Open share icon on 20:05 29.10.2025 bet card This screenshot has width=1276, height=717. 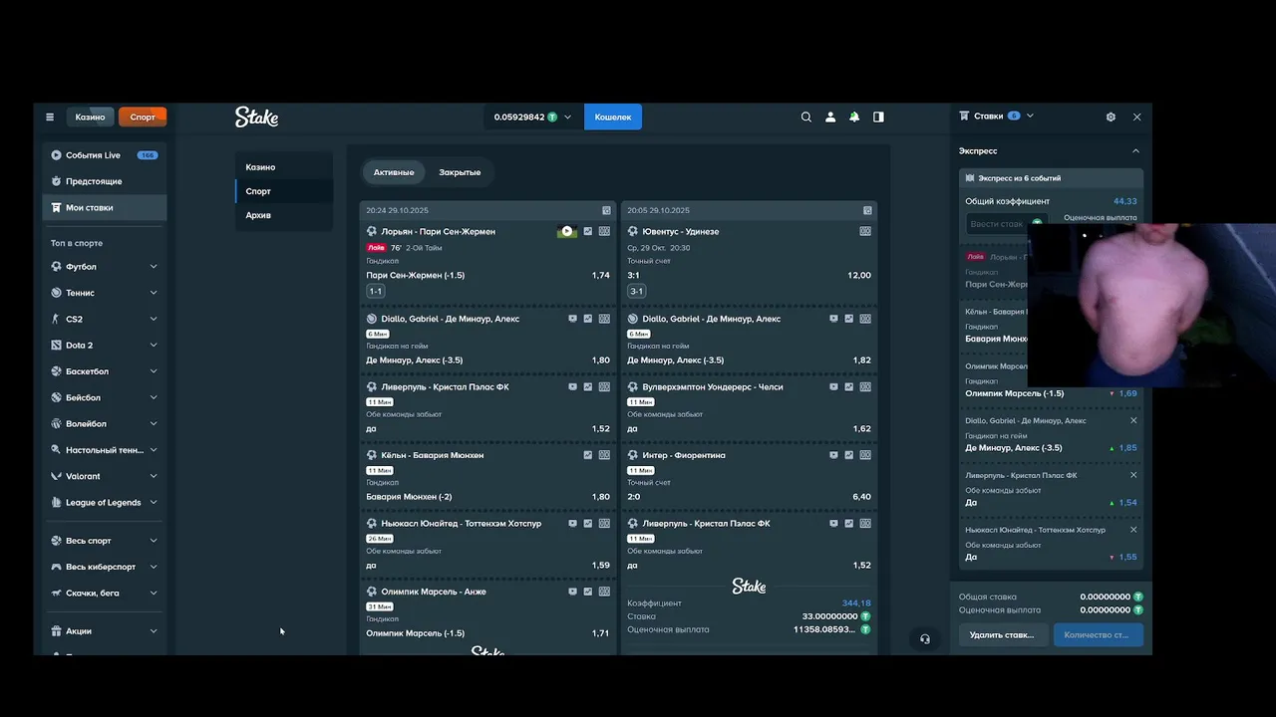pyautogui.click(x=867, y=211)
